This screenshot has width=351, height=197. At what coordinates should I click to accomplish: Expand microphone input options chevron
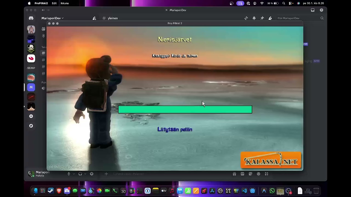pos(74,174)
